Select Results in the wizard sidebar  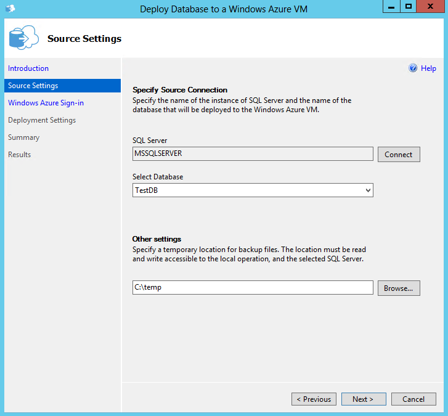[x=19, y=155]
